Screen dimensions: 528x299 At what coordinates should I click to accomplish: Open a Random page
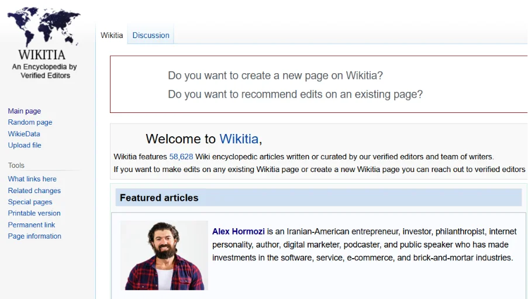(30, 122)
